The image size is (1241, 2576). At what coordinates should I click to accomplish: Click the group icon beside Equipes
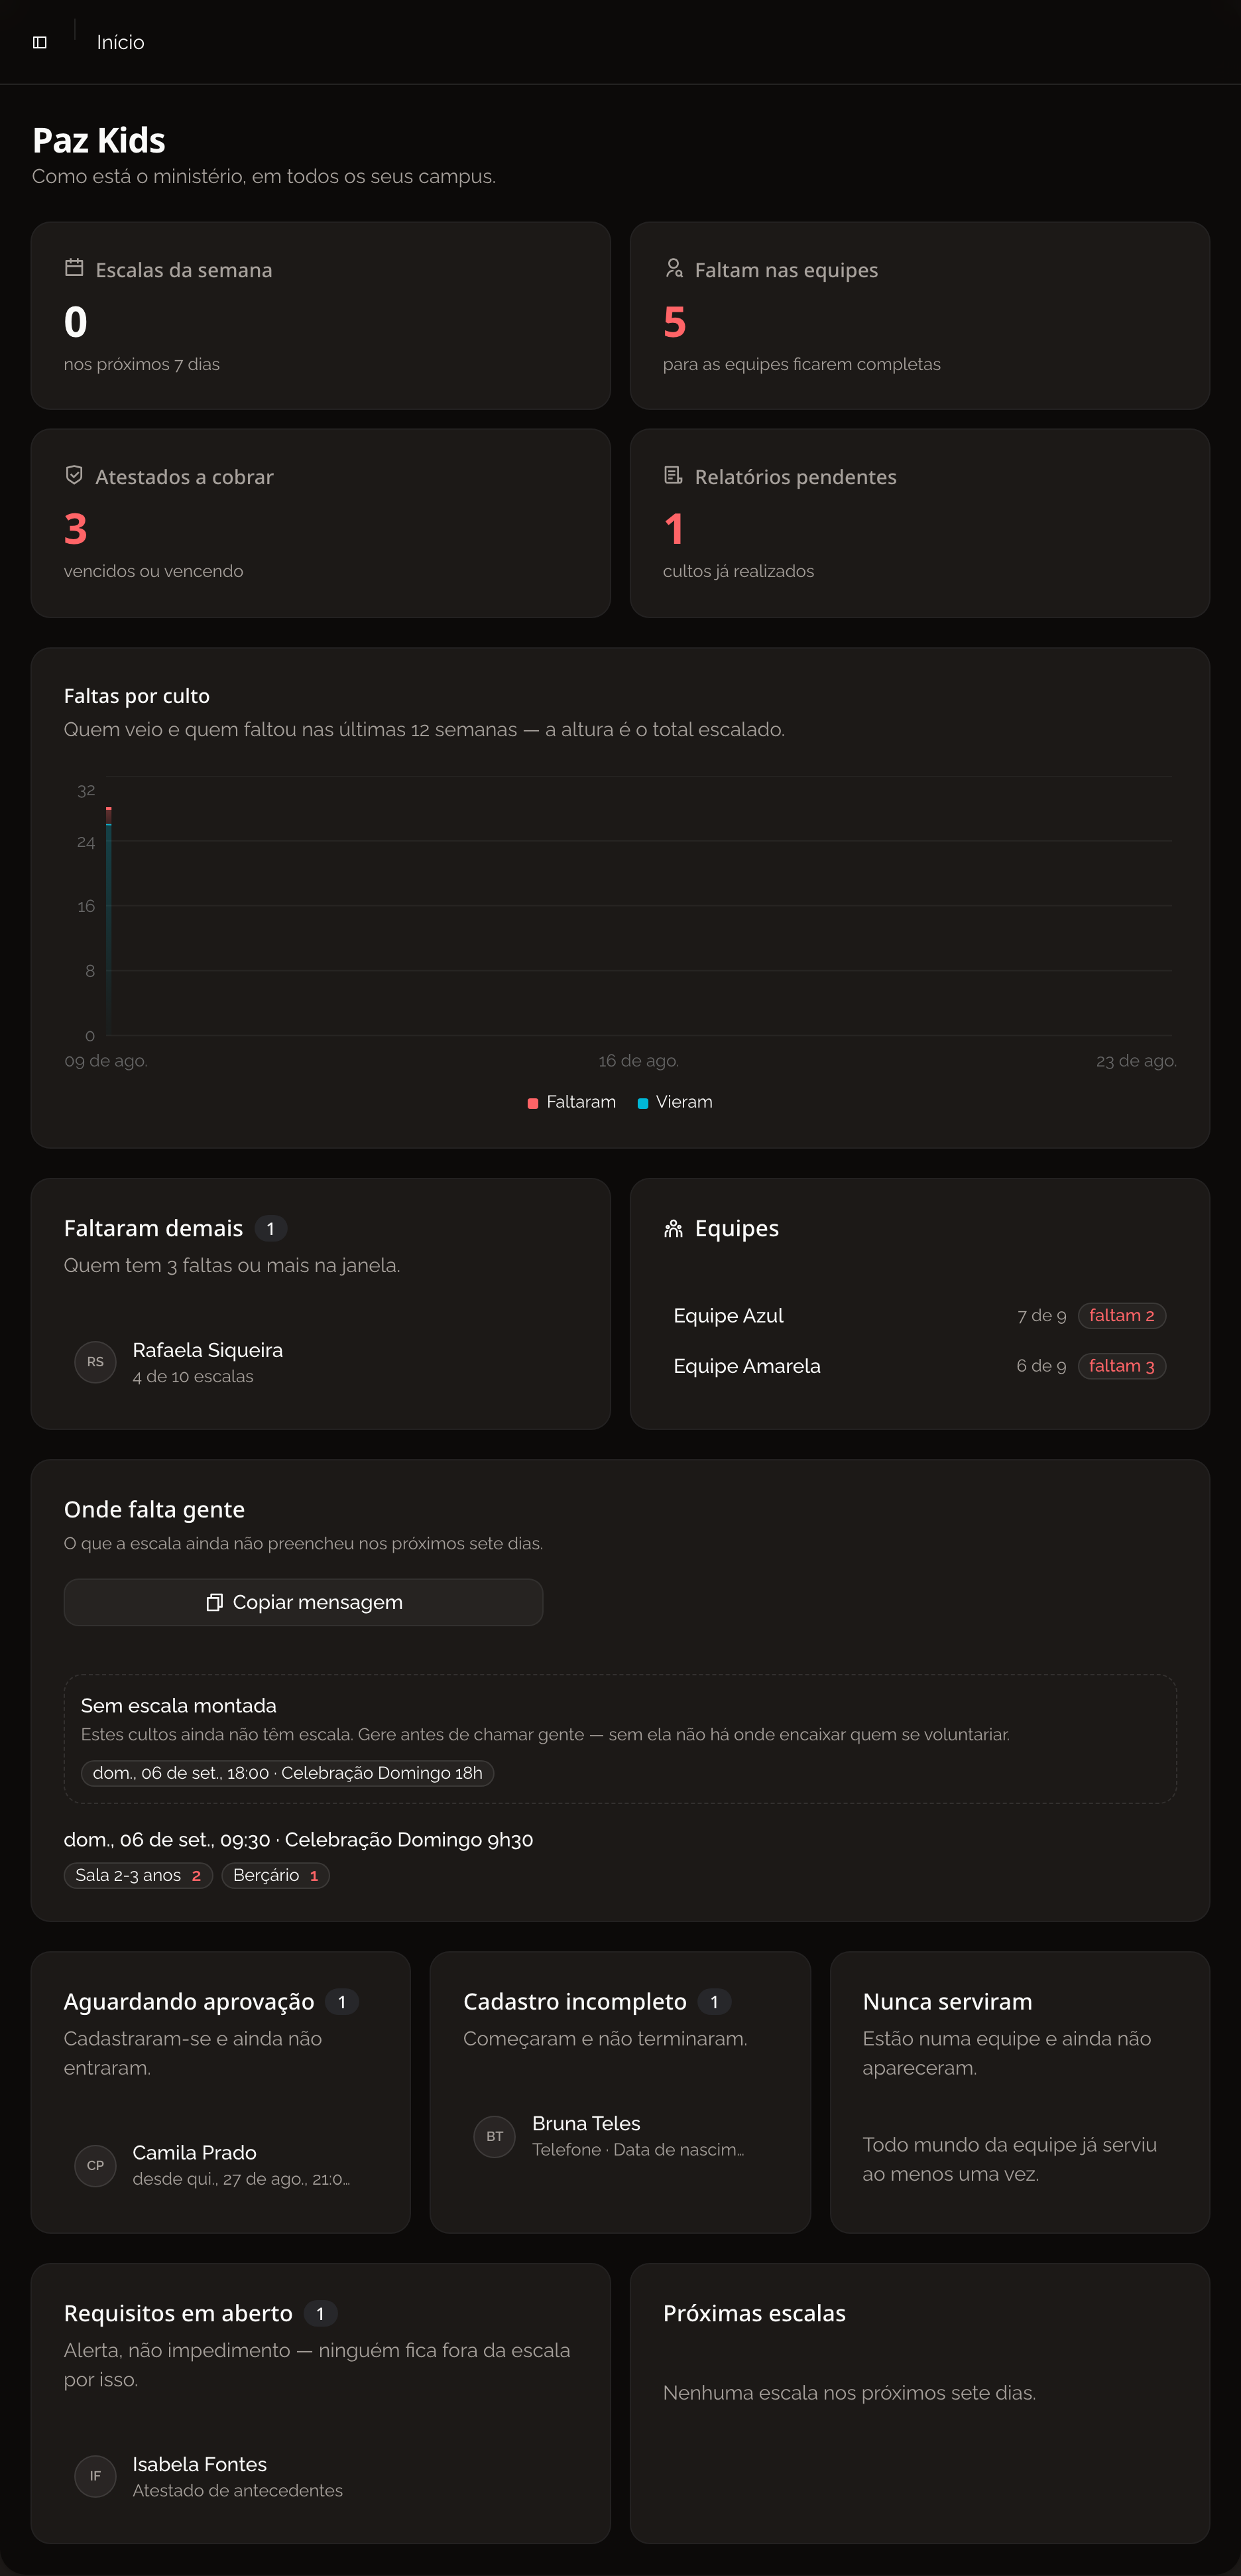click(674, 1228)
